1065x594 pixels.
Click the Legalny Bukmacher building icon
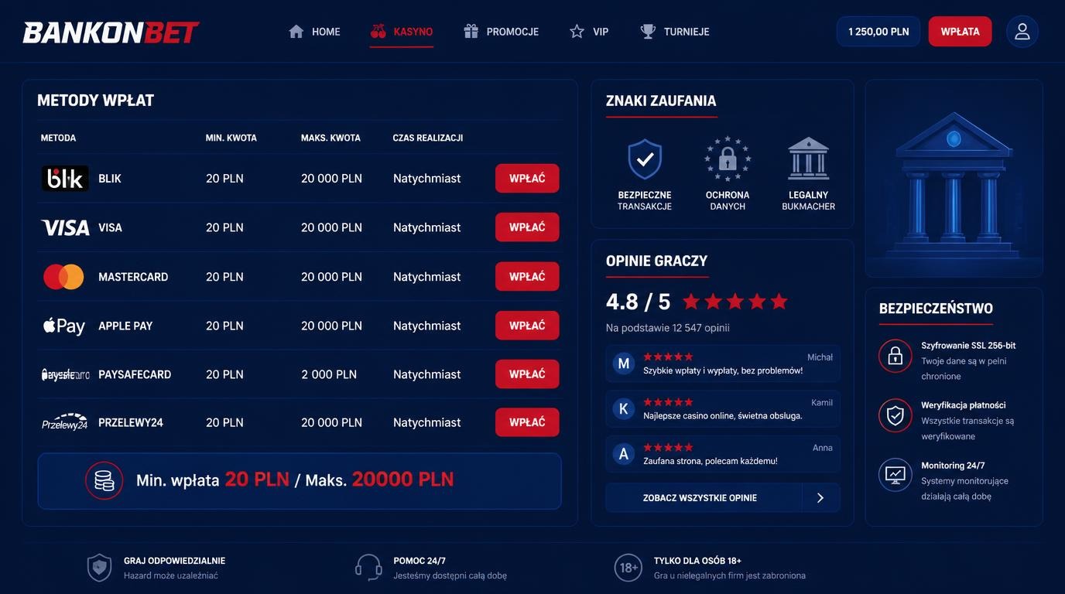pyautogui.click(x=808, y=159)
